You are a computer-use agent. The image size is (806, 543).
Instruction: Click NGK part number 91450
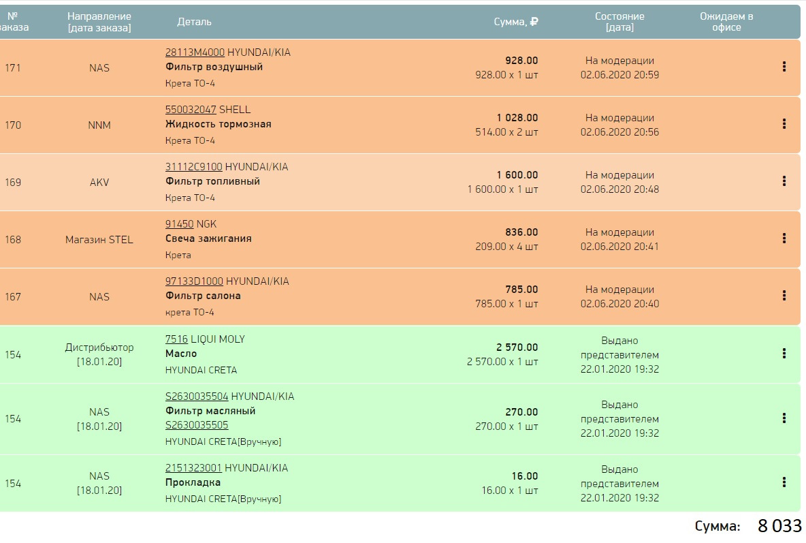coord(180,224)
